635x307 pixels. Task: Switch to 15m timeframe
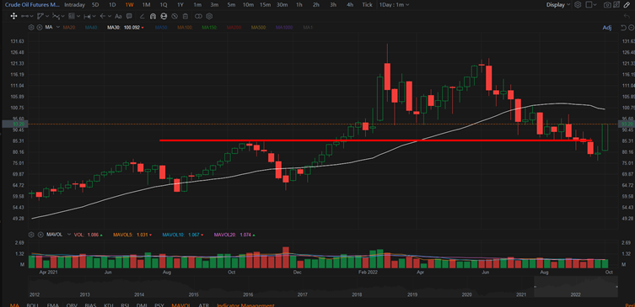click(266, 5)
